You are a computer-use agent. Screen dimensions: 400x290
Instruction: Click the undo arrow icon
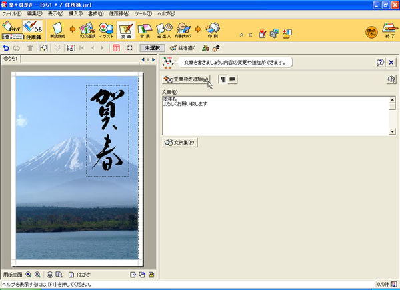(7, 48)
